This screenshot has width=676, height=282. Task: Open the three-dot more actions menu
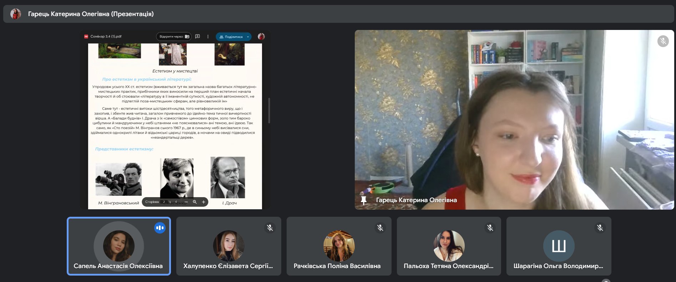208,36
